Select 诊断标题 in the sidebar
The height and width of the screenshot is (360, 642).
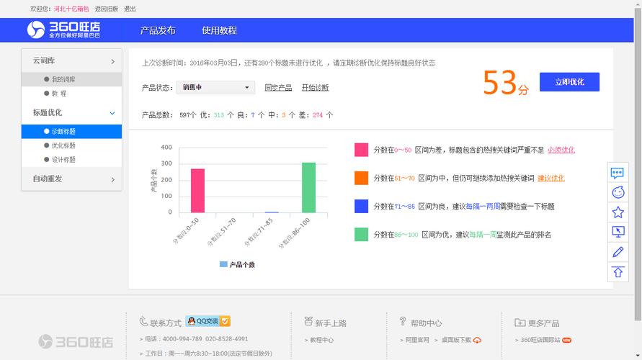tap(71, 131)
